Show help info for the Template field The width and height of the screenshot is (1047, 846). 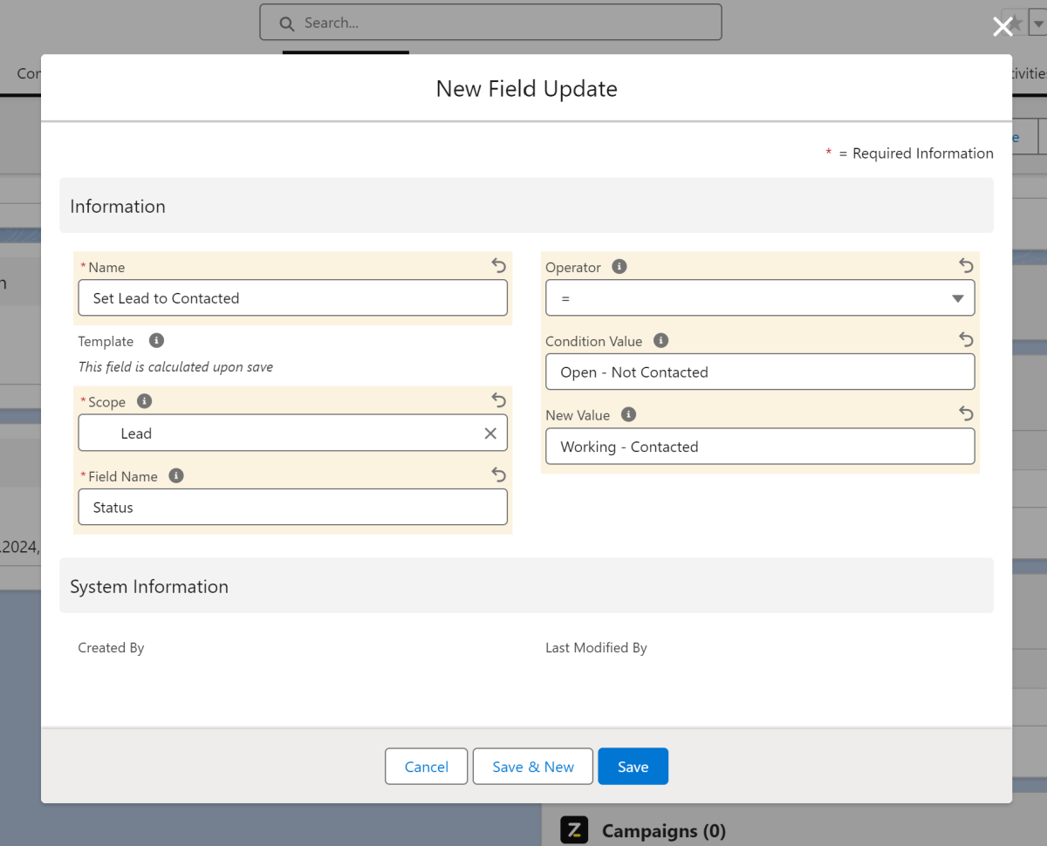[x=156, y=341]
